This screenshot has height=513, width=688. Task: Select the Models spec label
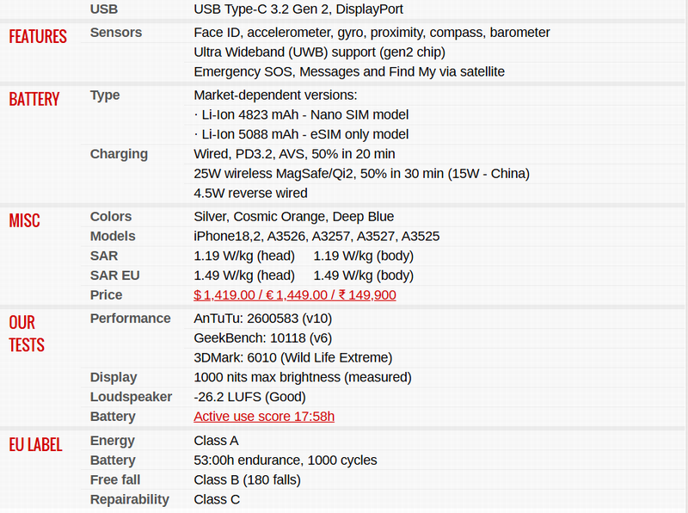tap(113, 236)
